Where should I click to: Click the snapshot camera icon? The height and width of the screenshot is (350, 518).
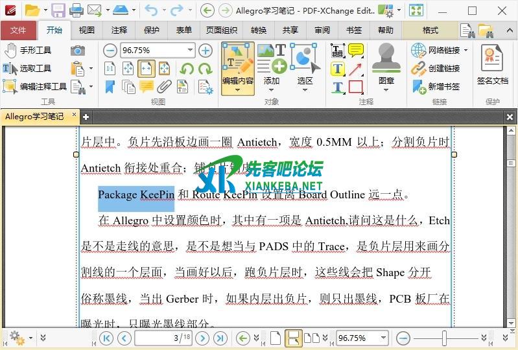pos(78,51)
